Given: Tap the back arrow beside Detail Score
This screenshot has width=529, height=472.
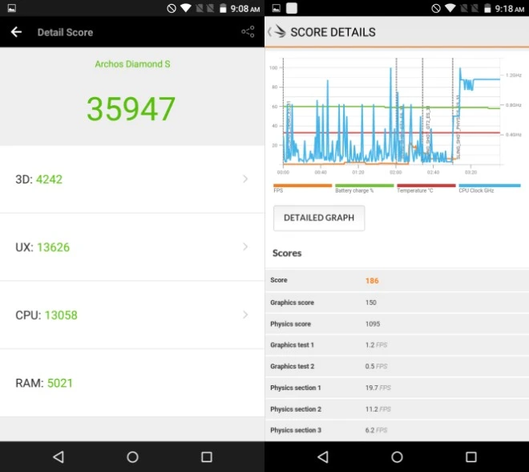Looking at the screenshot, I should click(16, 32).
